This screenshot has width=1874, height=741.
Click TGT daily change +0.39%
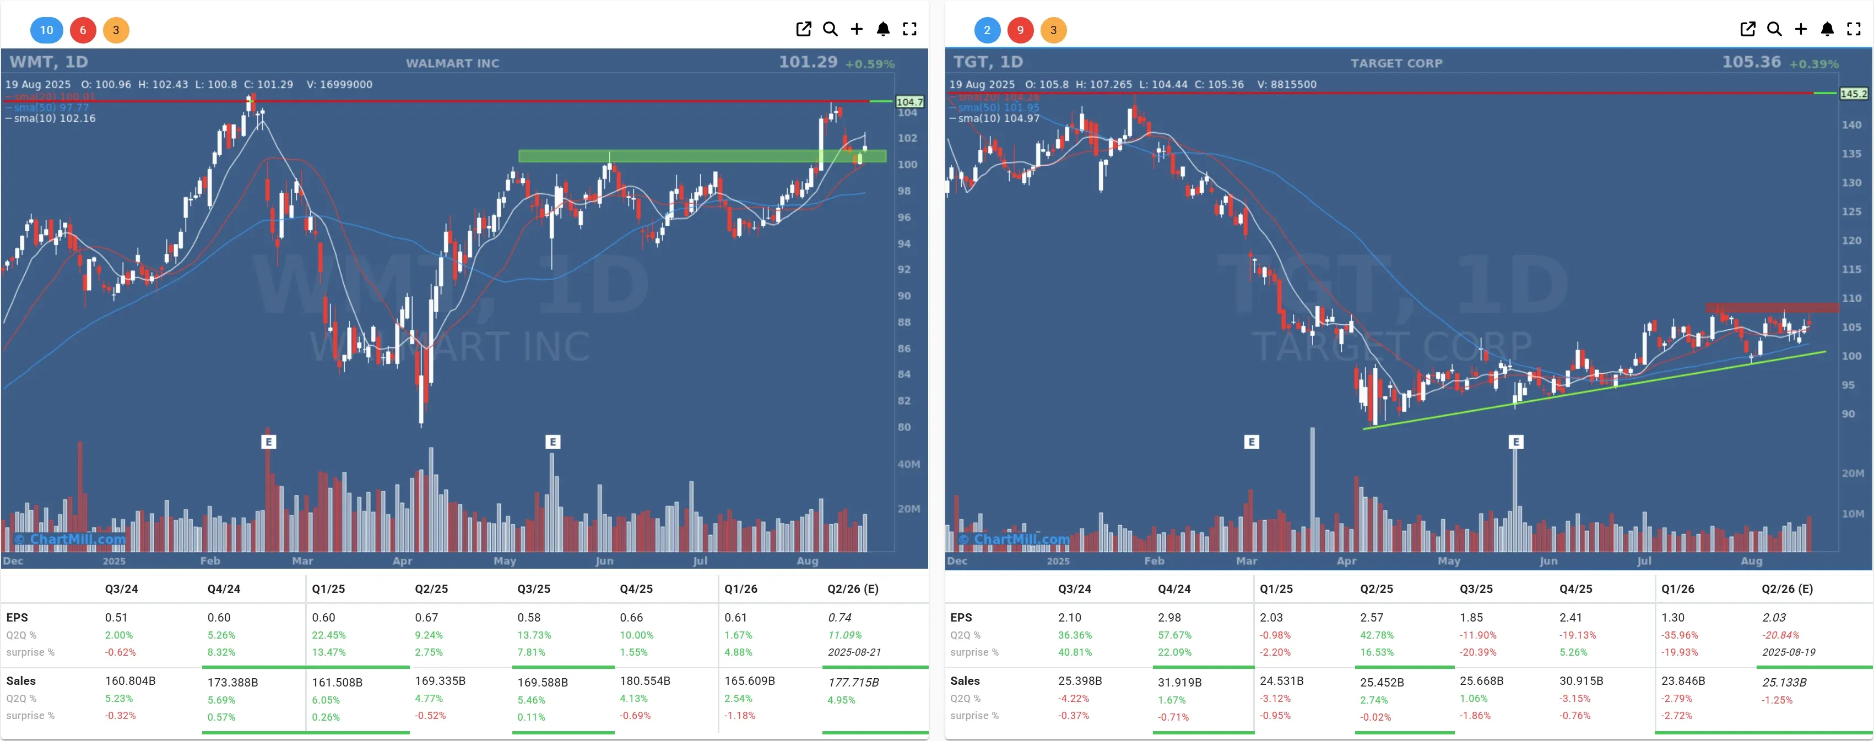coord(1813,64)
